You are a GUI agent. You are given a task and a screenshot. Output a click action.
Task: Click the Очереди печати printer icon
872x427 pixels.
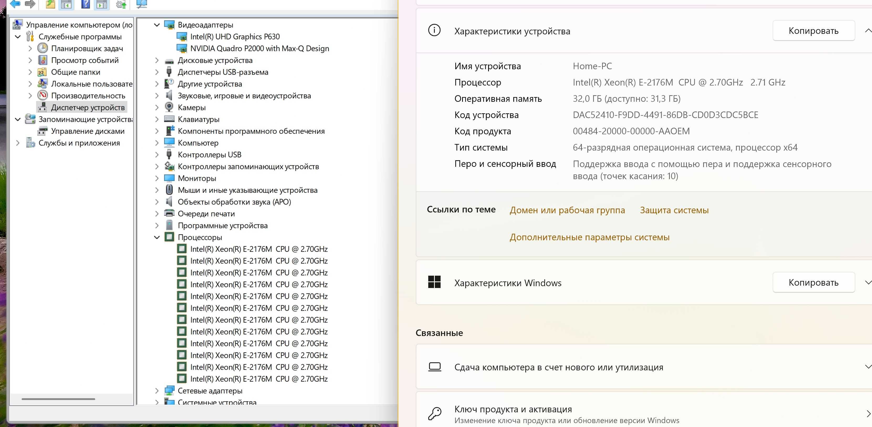pyautogui.click(x=169, y=213)
